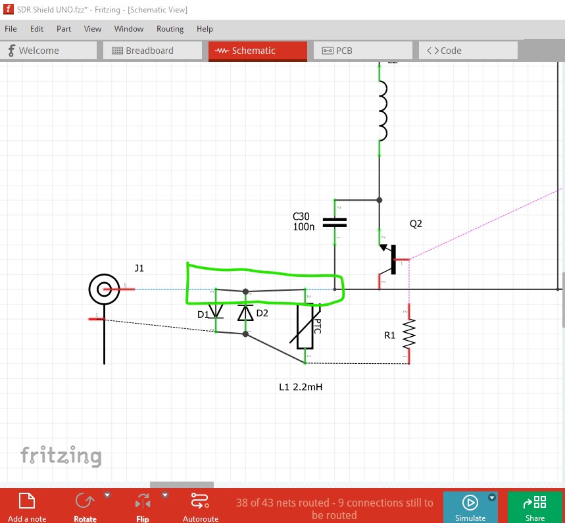Viewport: 565px width, 523px height.
Task: Click the Simulate play button
Action: [x=470, y=503]
